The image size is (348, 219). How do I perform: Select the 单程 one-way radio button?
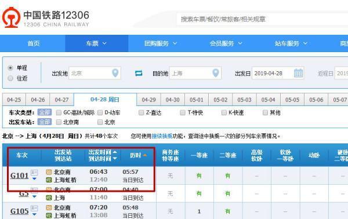pyautogui.click(x=10, y=68)
